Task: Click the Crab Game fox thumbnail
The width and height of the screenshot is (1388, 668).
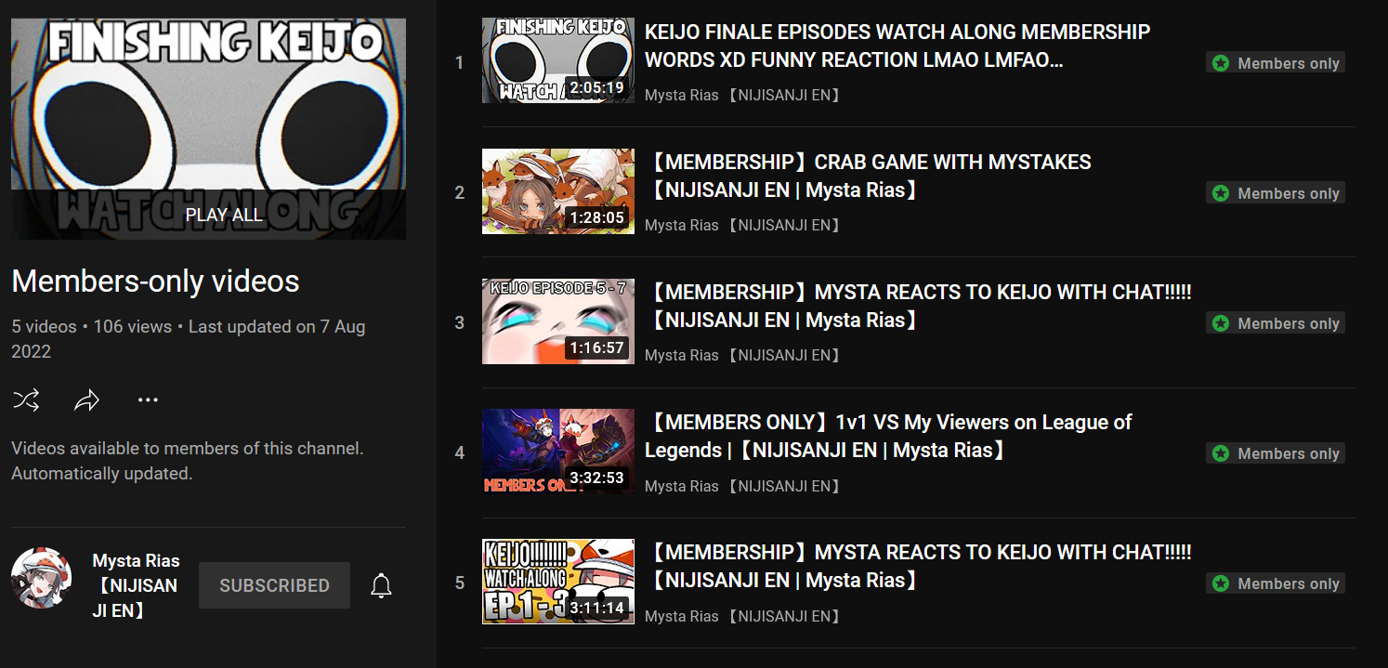Action: 558,191
